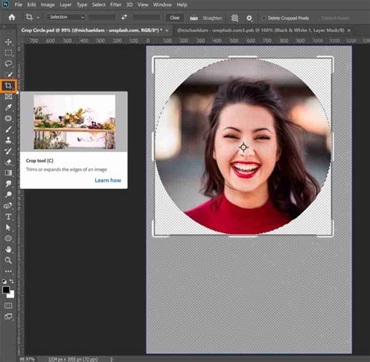Open the Help menu
Image resolution: width=370 pixels, height=362 pixels.
click(182, 5)
